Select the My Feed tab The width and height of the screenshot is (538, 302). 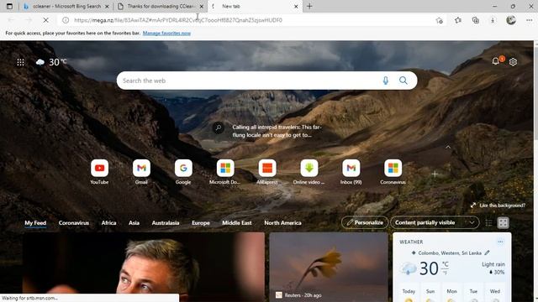(35, 223)
